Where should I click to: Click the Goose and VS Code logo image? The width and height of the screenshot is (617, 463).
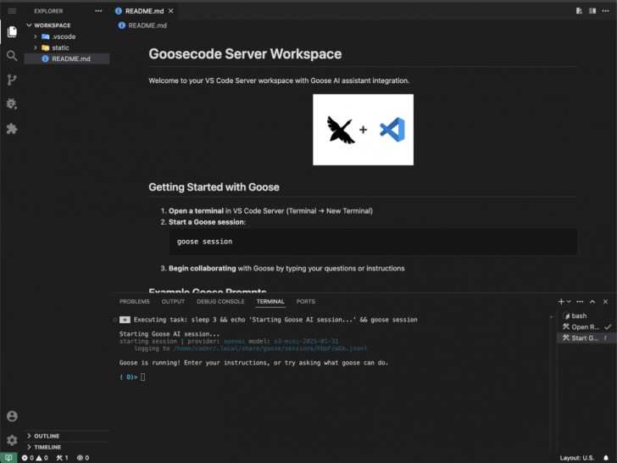(364, 130)
